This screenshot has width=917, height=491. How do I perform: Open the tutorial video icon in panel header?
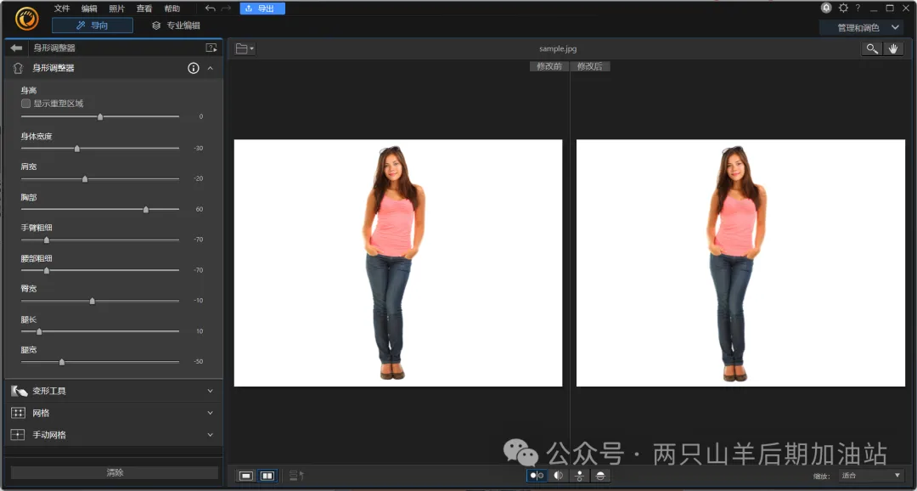click(211, 48)
